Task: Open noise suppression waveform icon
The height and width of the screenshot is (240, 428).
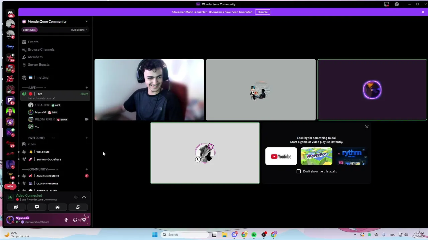Action: (x=76, y=197)
